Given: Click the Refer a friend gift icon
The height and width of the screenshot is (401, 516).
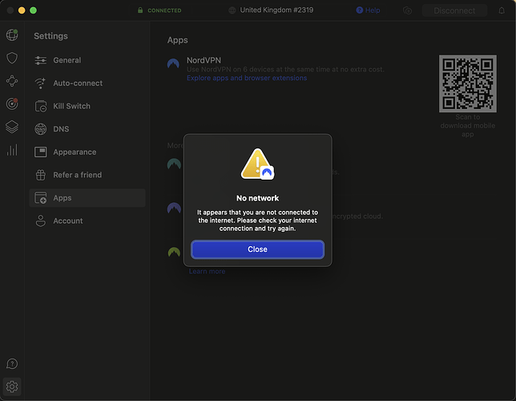Looking at the screenshot, I should pyautogui.click(x=41, y=175).
